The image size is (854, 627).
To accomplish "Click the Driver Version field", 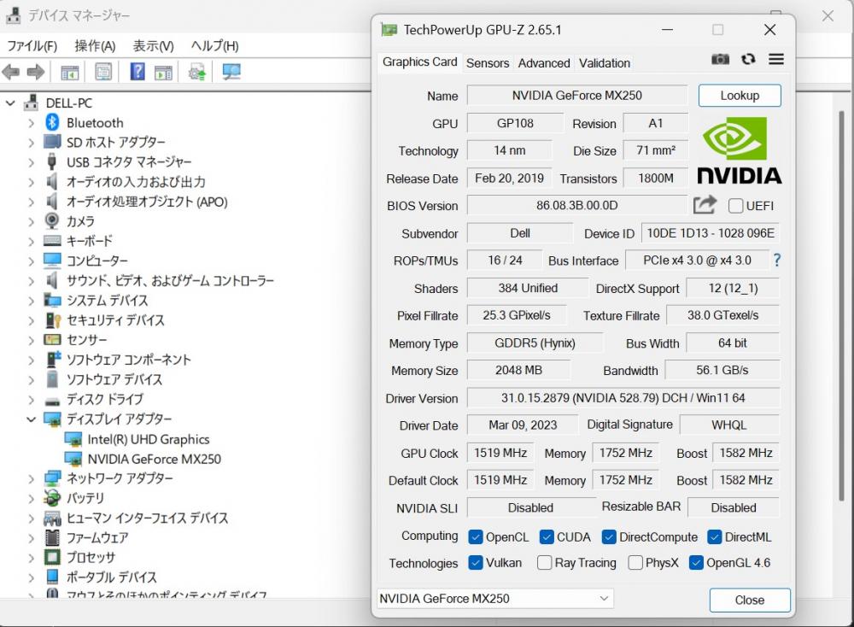I will point(623,398).
